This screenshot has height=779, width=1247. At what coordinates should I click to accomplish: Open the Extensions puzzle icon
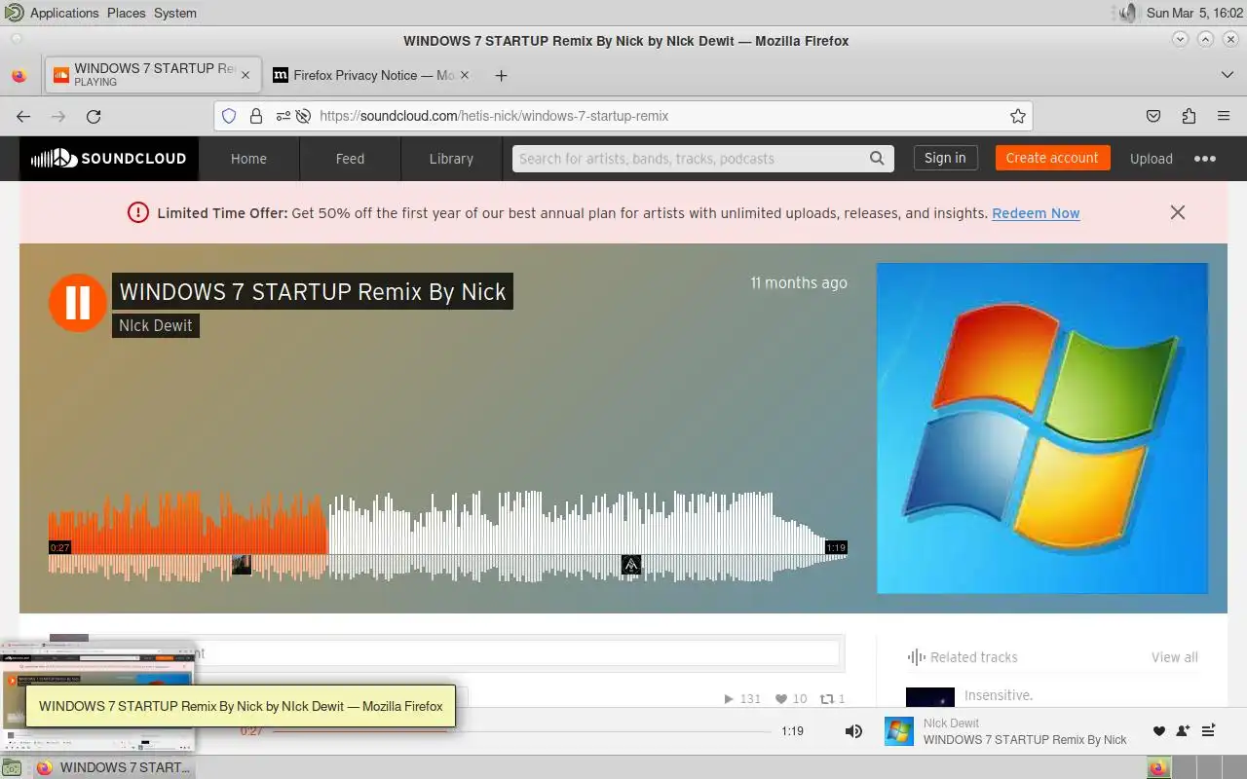click(x=1189, y=116)
